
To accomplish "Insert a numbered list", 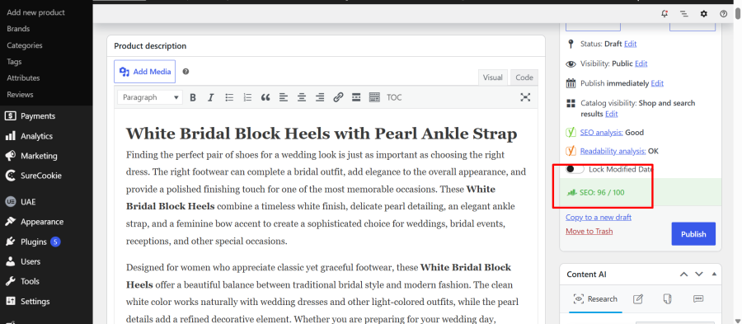I will [247, 97].
